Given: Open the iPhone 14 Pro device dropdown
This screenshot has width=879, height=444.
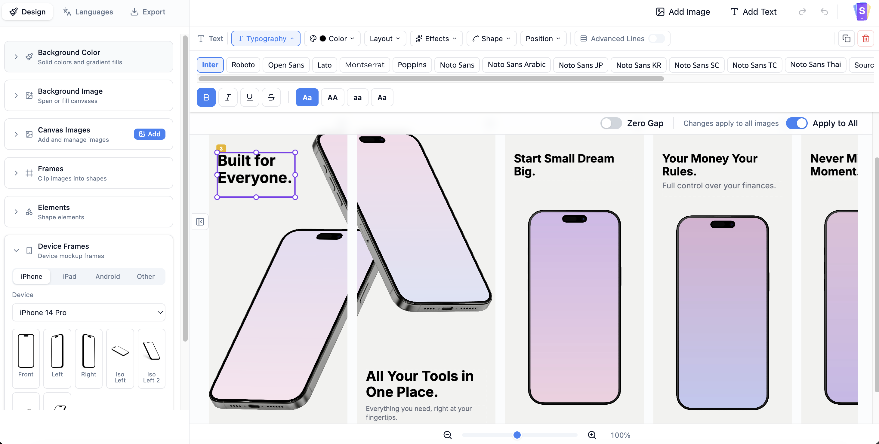Looking at the screenshot, I should coord(88,312).
